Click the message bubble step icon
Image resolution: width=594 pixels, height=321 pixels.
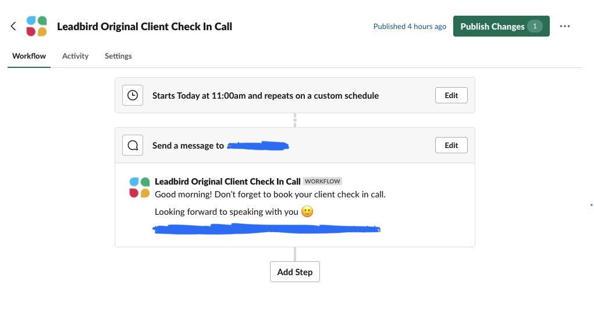point(133,145)
